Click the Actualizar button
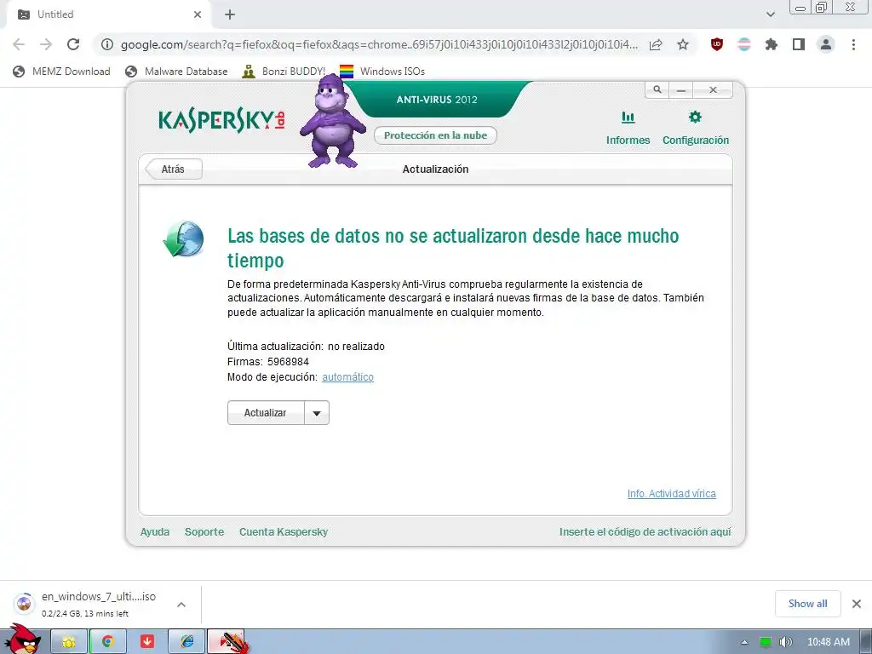 [x=266, y=413]
